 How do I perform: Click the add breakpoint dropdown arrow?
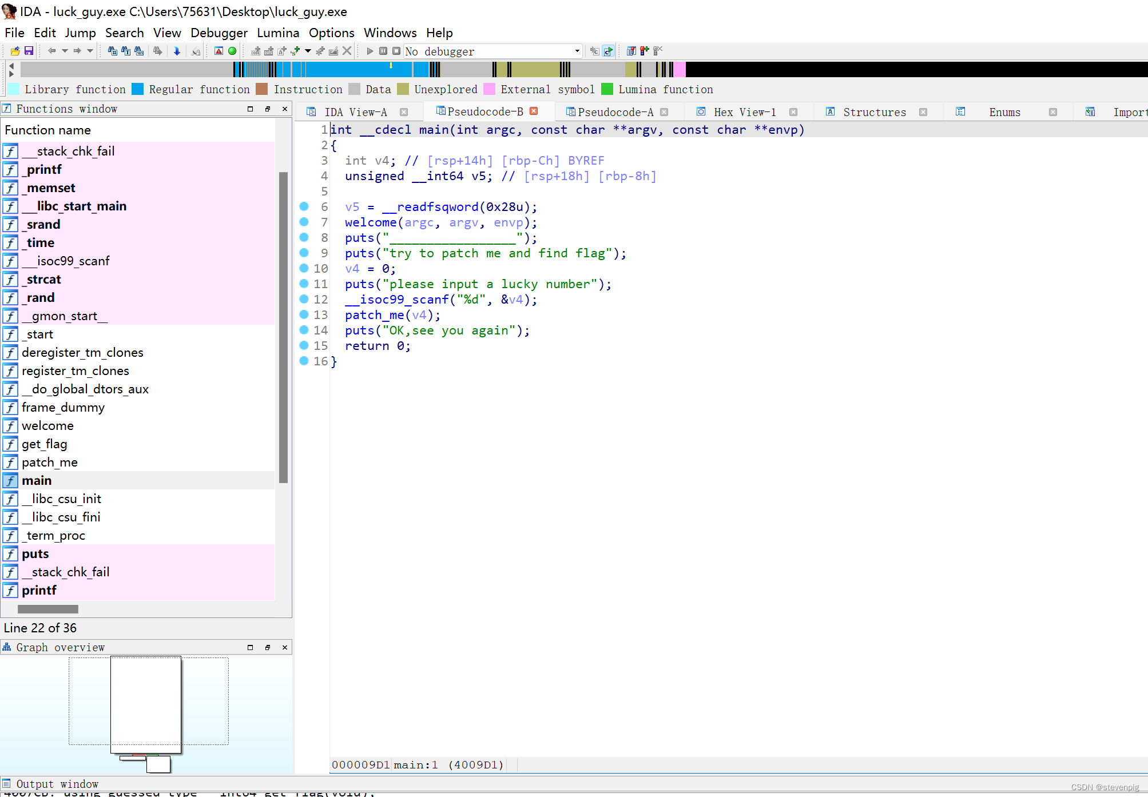(308, 51)
